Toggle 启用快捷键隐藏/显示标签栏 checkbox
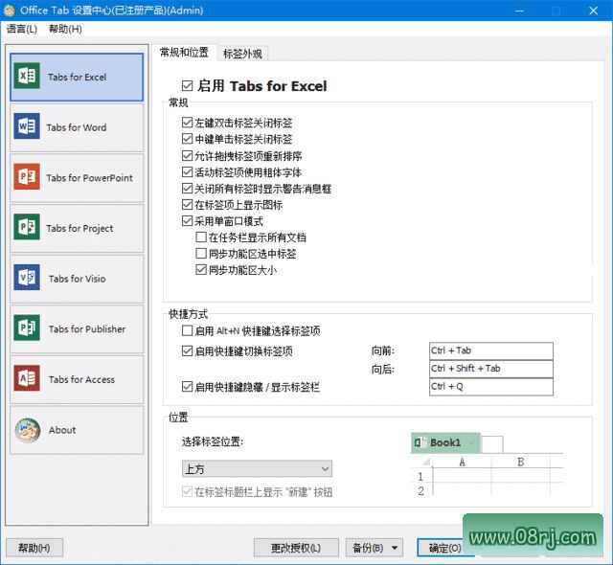This screenshot has height=565, width=613. click(x=188, y=387)
